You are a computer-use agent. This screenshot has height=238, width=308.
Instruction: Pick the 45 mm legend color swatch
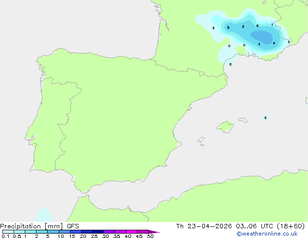click(143, 232)
